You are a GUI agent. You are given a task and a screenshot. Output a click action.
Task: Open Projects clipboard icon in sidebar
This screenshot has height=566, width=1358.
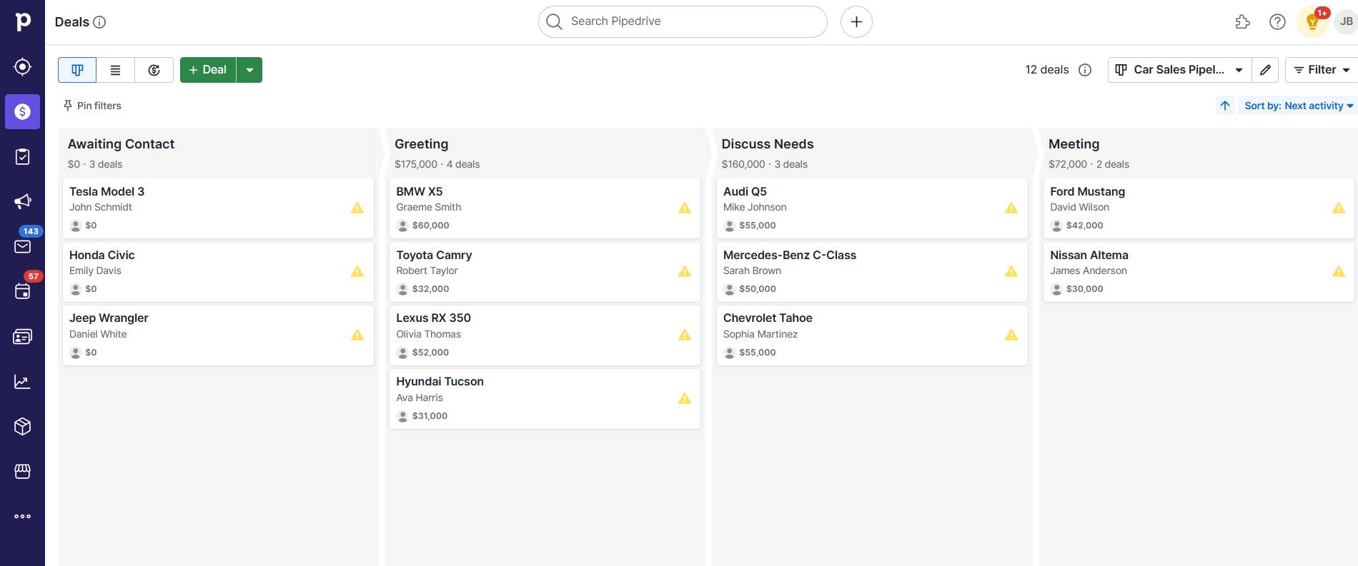pos(22,156)
